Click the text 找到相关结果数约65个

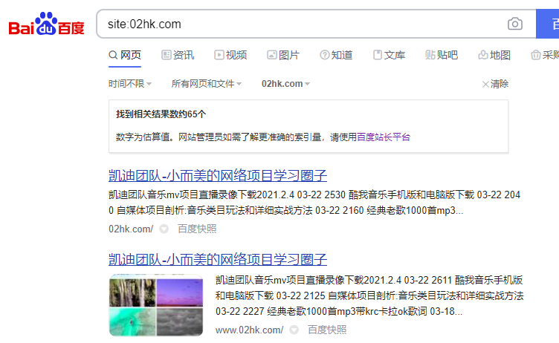tap(161, 114)
